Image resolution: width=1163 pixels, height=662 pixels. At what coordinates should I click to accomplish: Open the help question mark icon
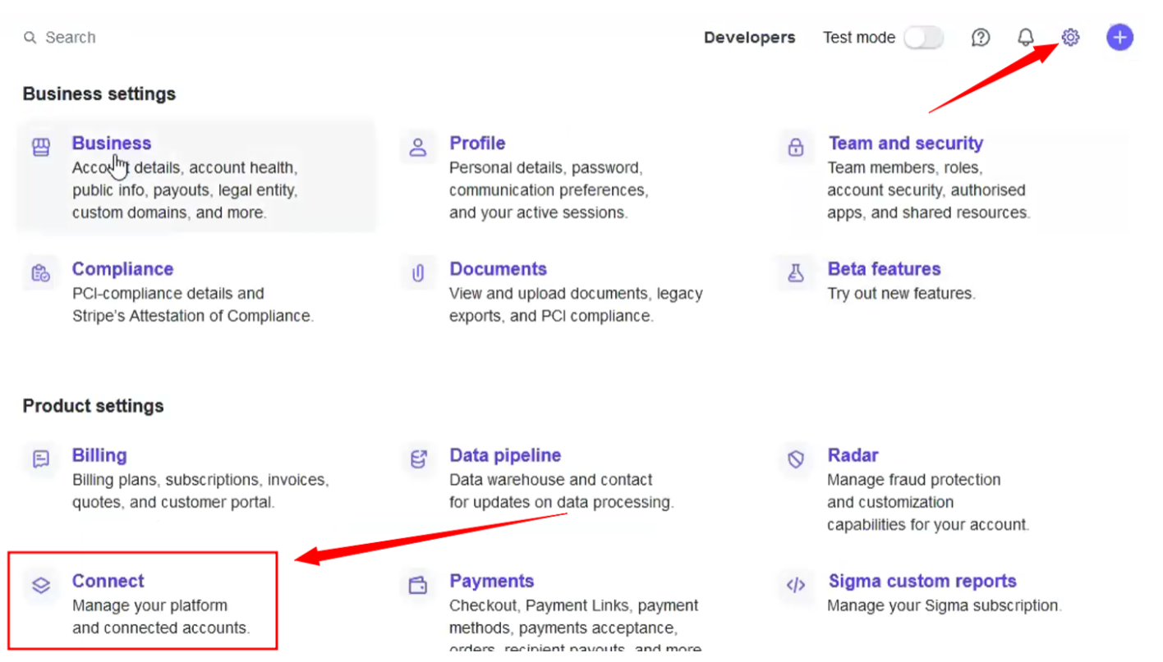(981, 37)
